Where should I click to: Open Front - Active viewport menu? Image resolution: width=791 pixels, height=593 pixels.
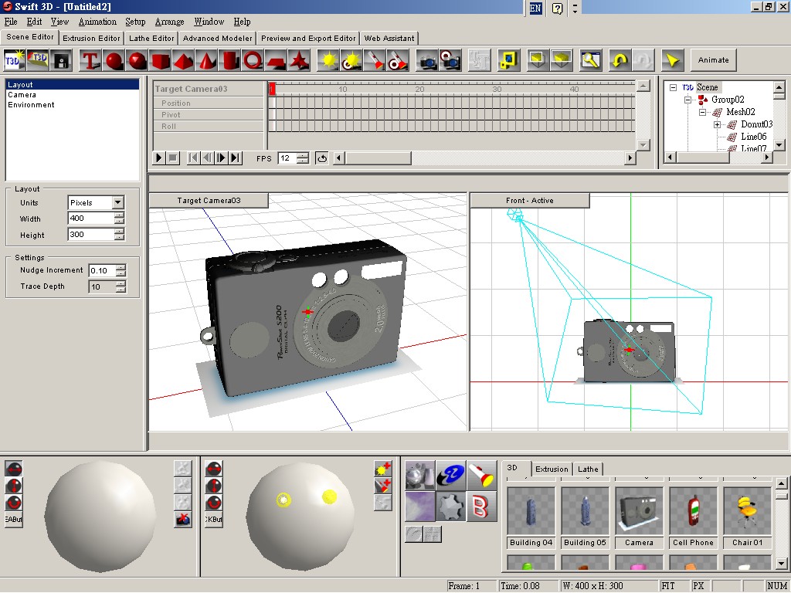530,200
